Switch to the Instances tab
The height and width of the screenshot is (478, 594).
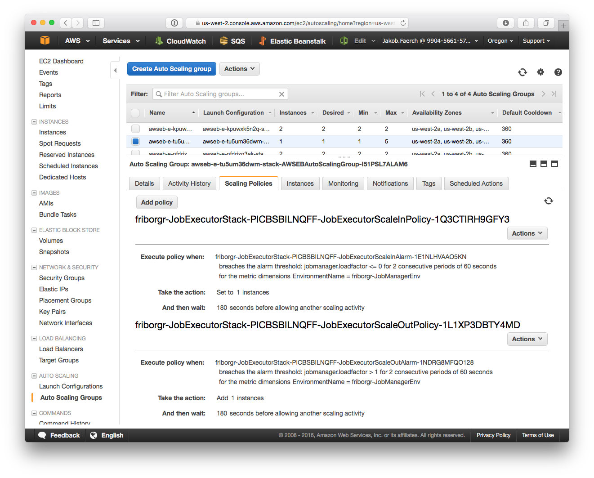pos(300,183)
